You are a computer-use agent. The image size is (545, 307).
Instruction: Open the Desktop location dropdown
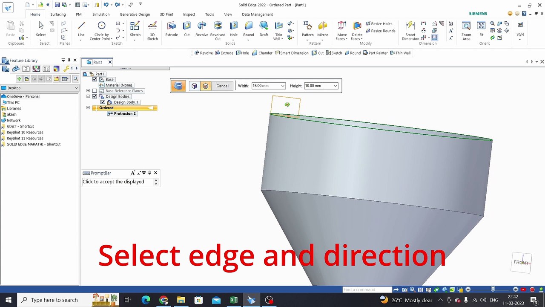point(76,88)
